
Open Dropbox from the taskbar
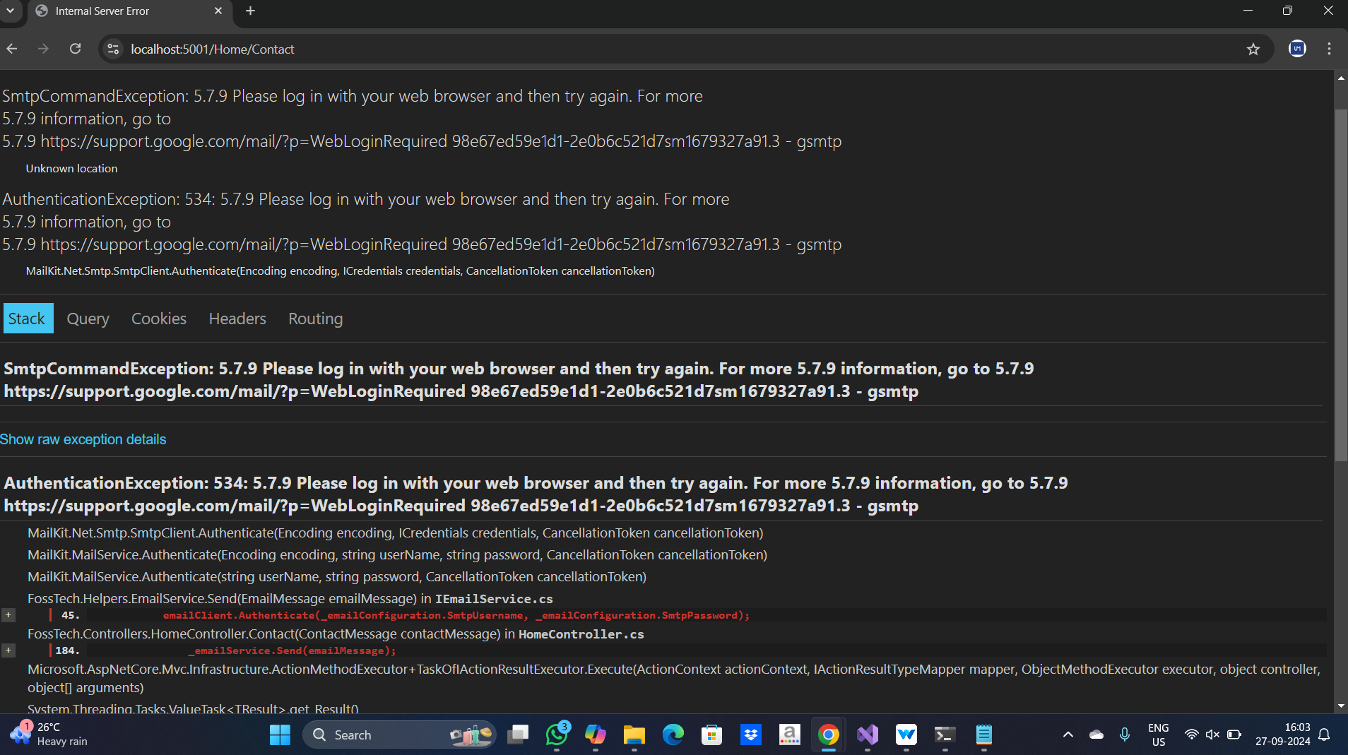tap(751, 735)
